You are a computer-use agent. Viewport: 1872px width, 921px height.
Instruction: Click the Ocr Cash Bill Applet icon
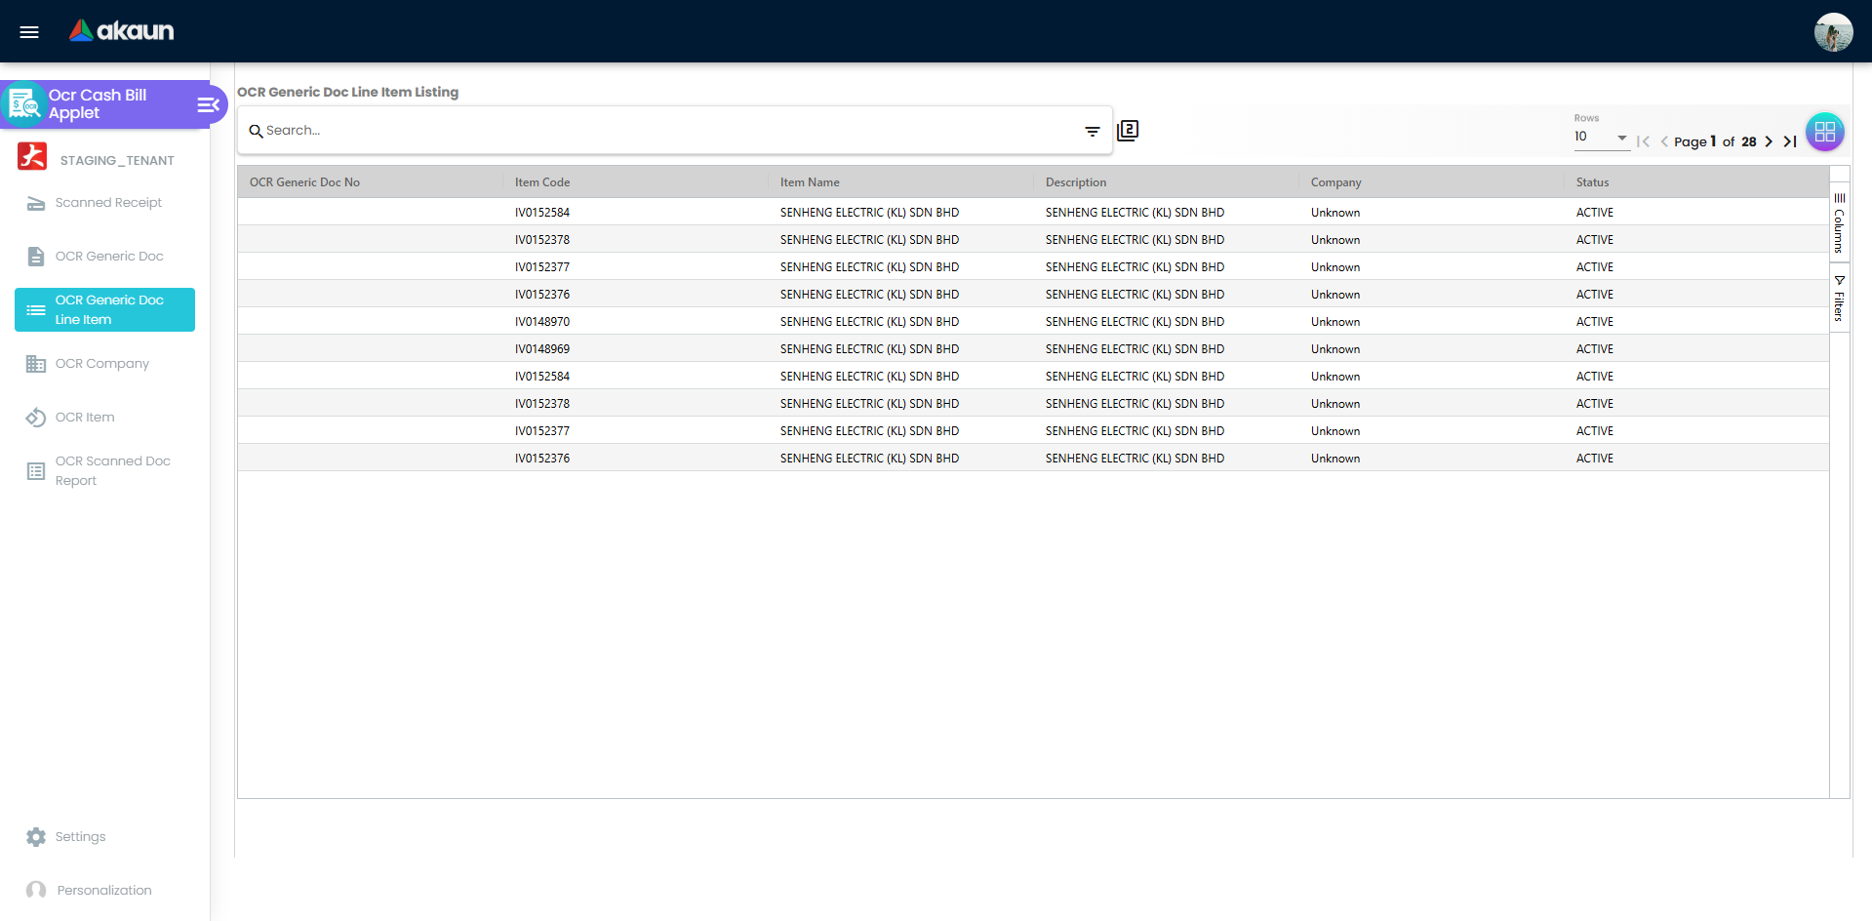click(23, 104)
